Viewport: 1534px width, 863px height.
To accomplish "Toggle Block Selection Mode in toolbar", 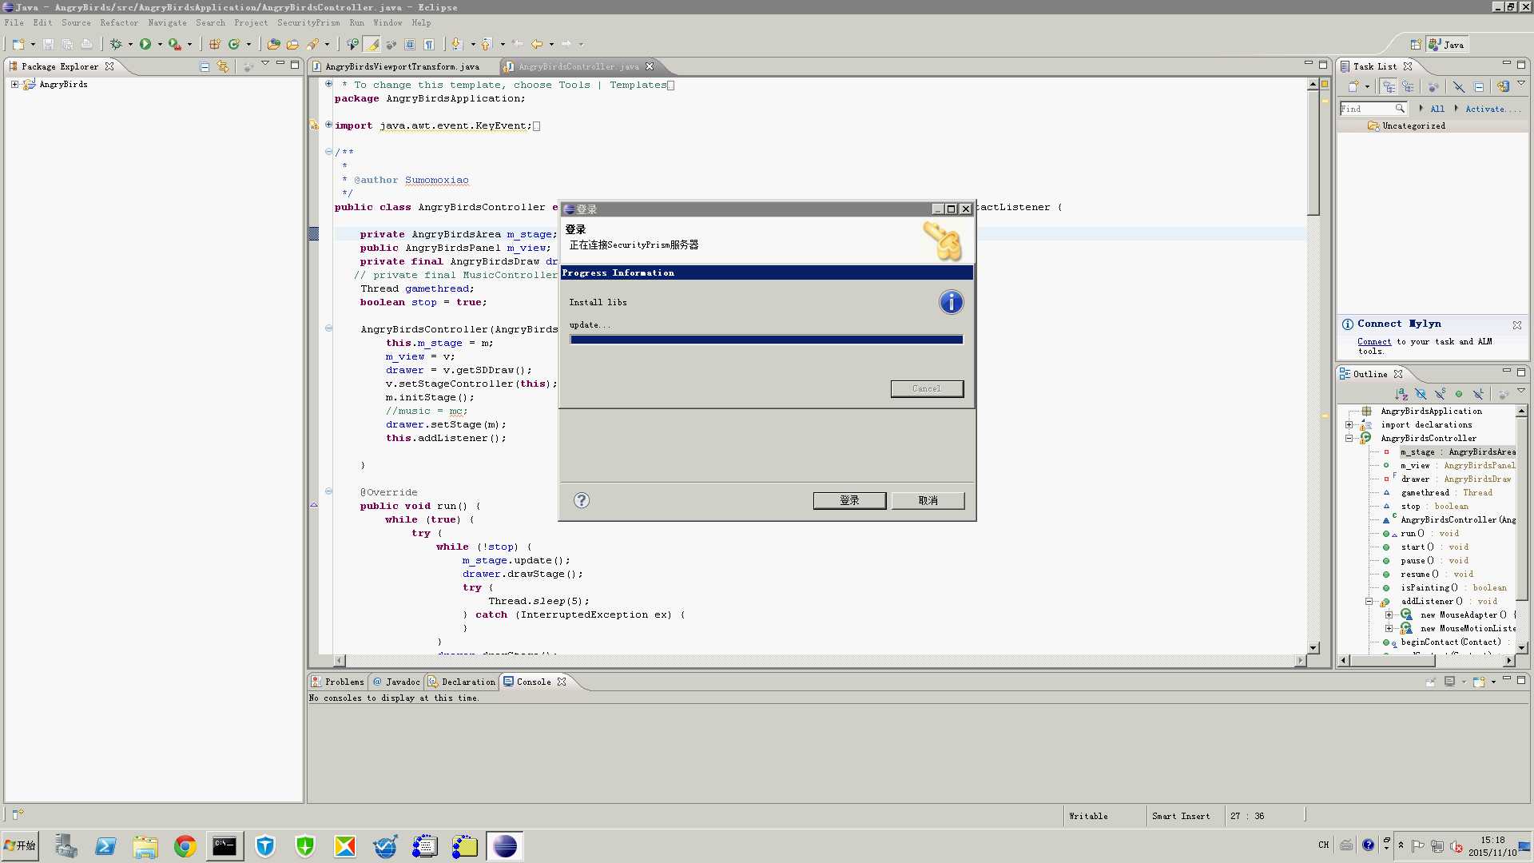I will (410, 45).
